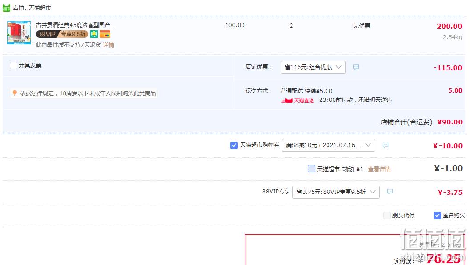The height and width of the screenshot is (265, 470).
Task: Click the card deduction amount ¥-1.00
Action: click(x=449, y=168)
